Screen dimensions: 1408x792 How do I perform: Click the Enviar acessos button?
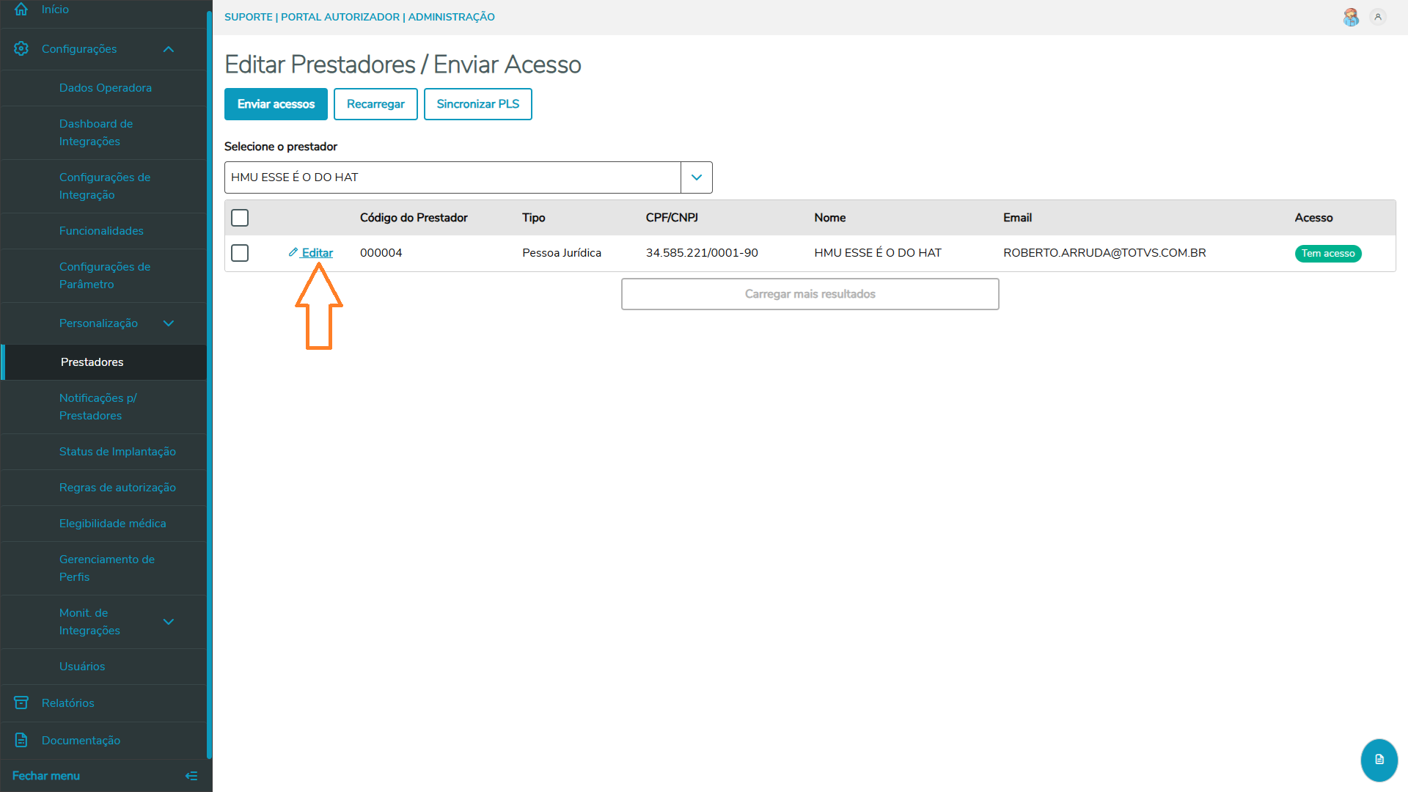276,104
